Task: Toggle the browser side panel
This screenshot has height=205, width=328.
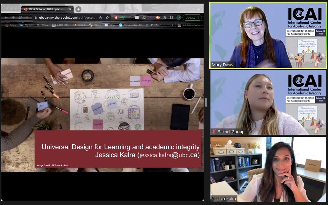Action: click(x=172, y=18)
